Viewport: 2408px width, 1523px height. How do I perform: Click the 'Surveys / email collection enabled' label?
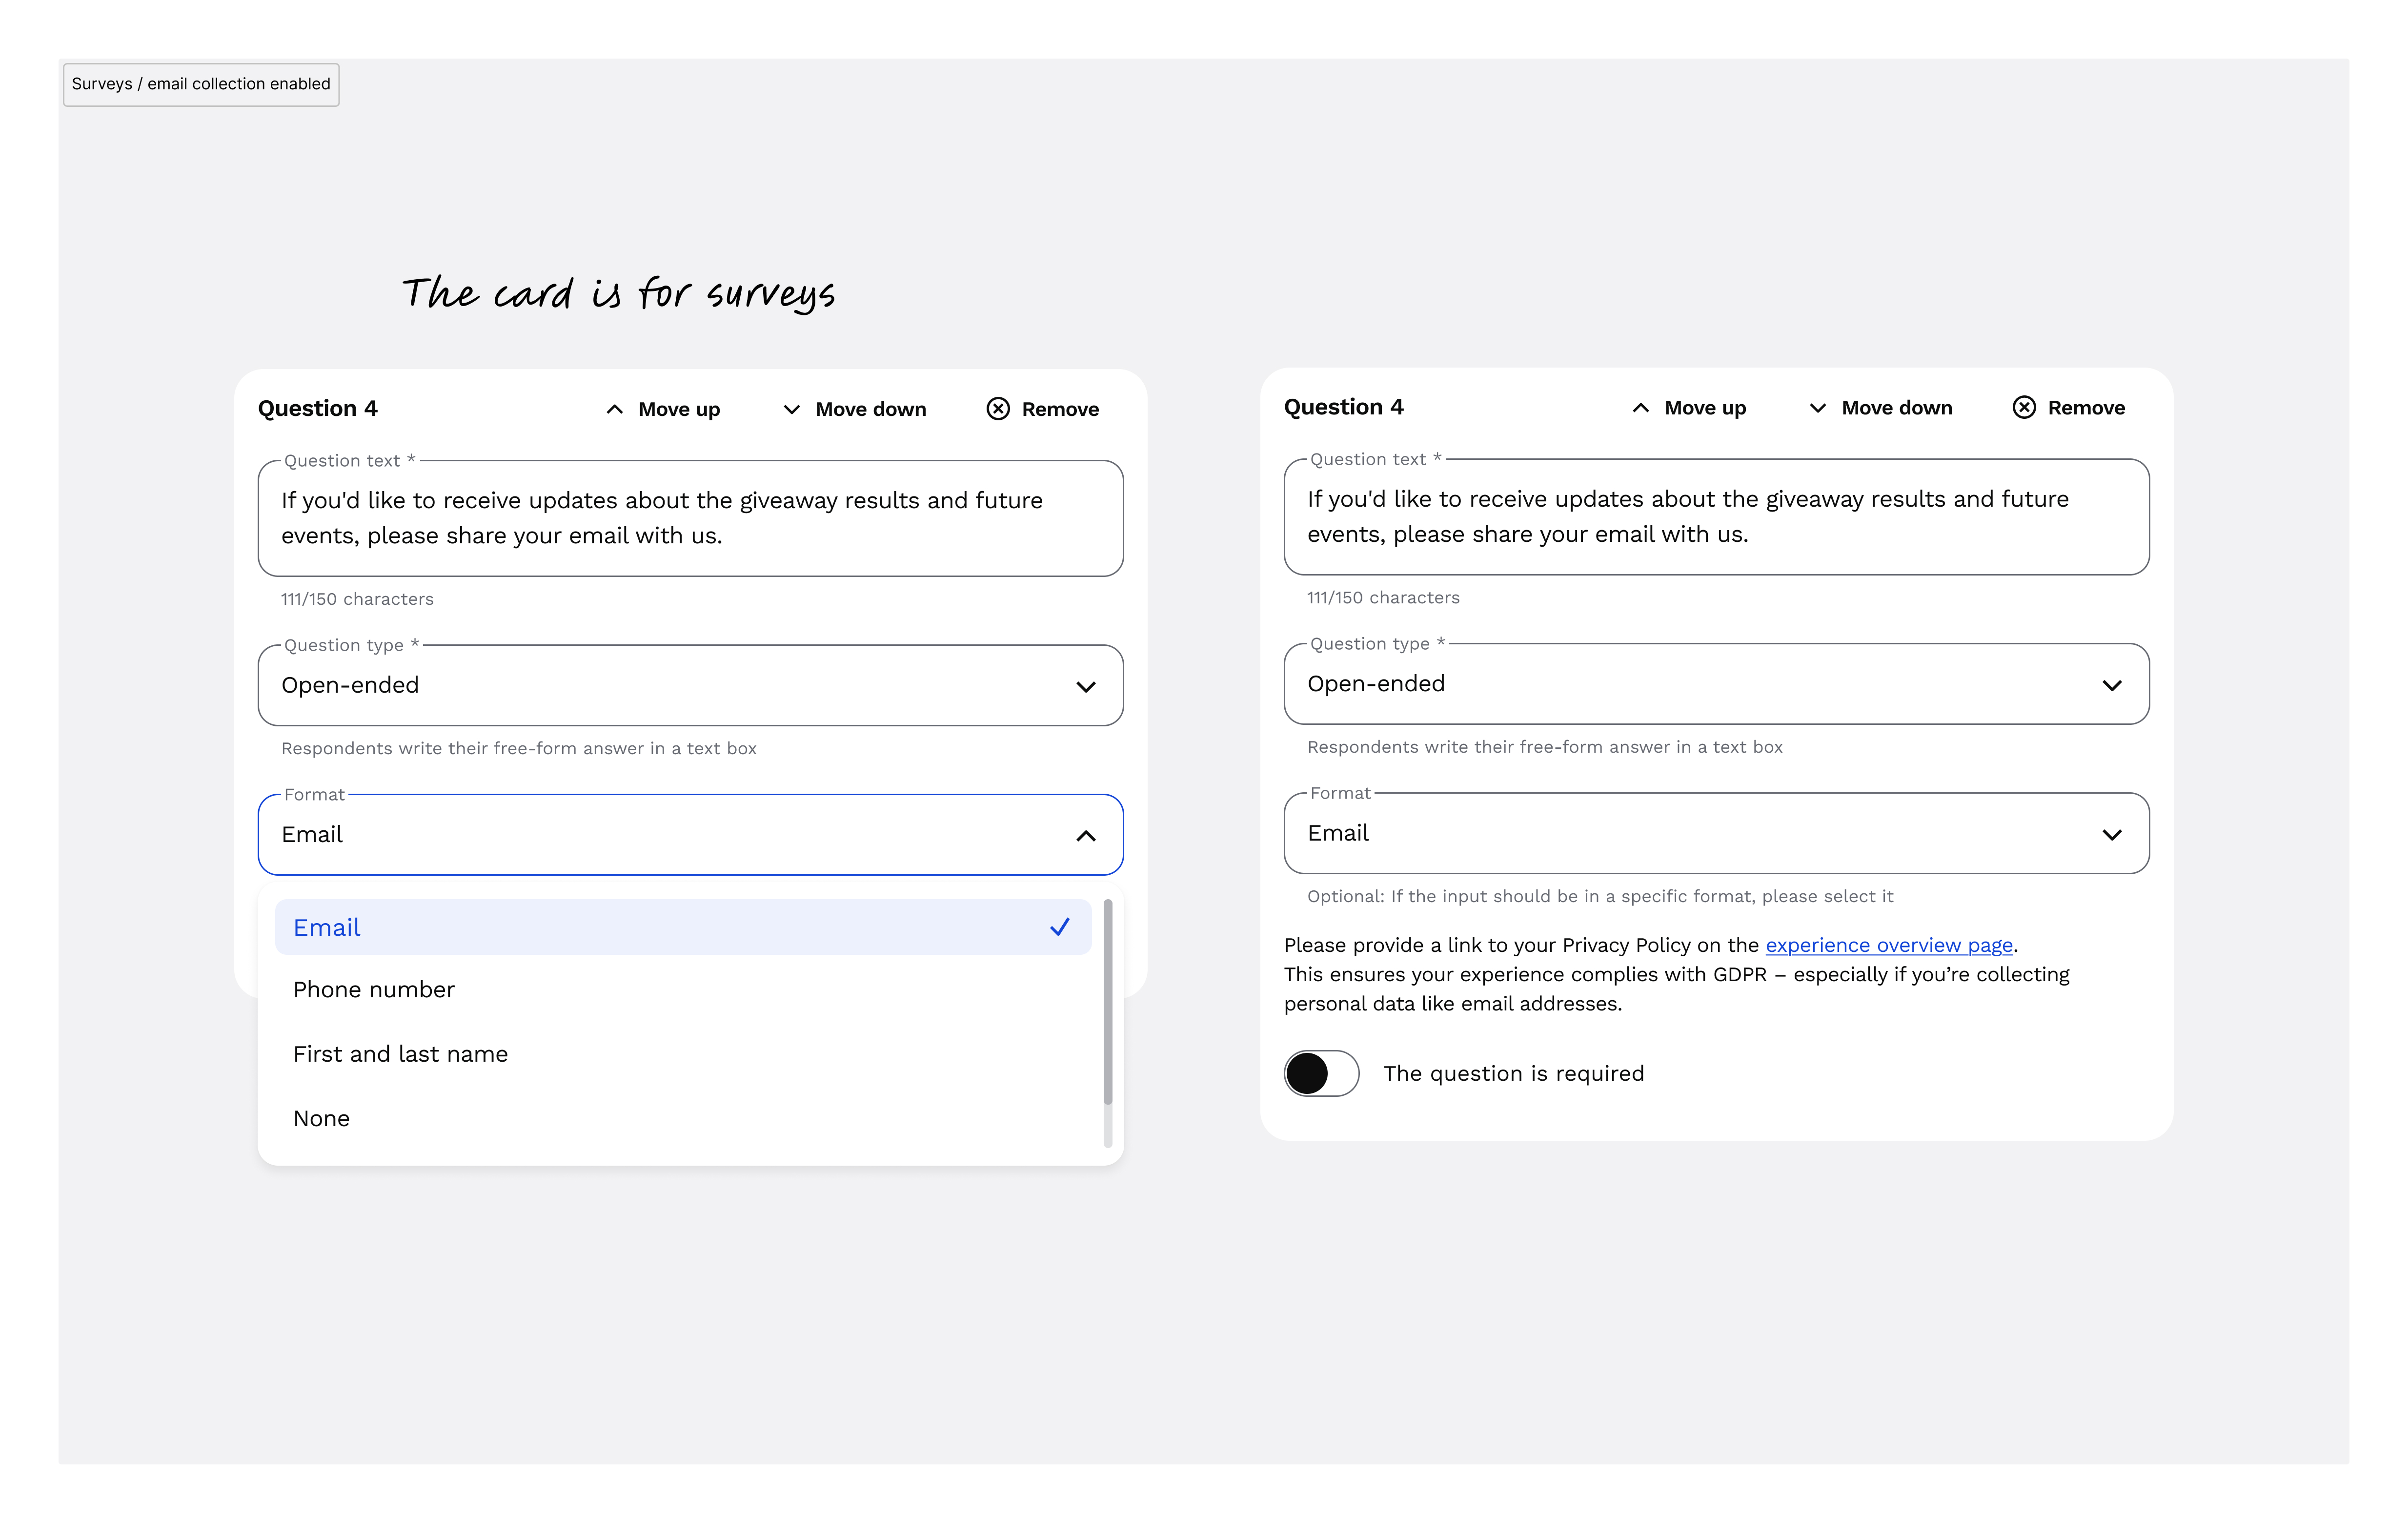tap(200, 84)
